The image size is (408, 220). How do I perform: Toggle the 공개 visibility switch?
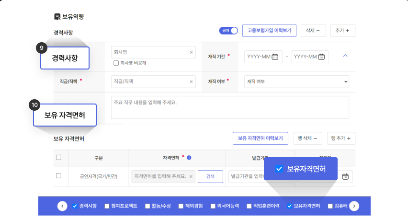pos(228,31)
